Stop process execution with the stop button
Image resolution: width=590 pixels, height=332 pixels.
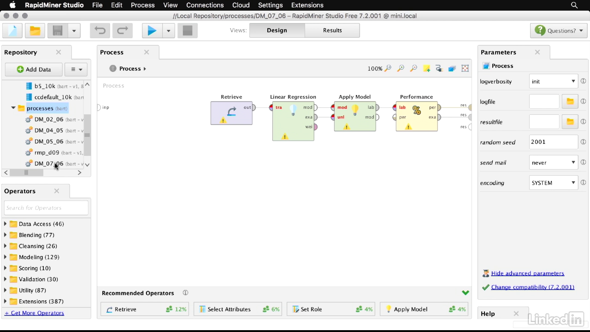click(x=187, y=30)
